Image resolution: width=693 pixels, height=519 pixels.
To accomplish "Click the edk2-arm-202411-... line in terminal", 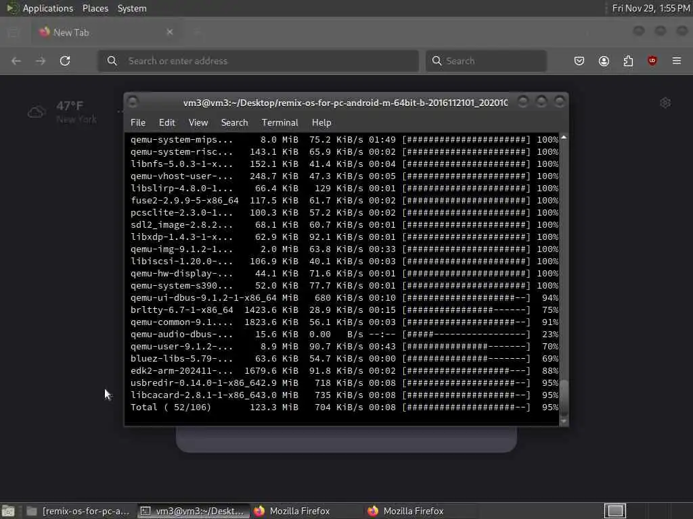I will click(x=344, y=371).
